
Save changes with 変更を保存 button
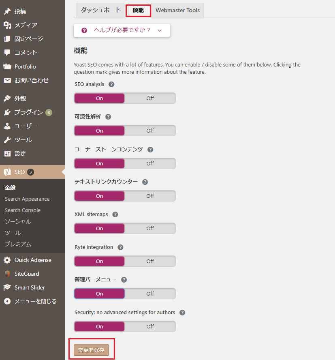91,350
